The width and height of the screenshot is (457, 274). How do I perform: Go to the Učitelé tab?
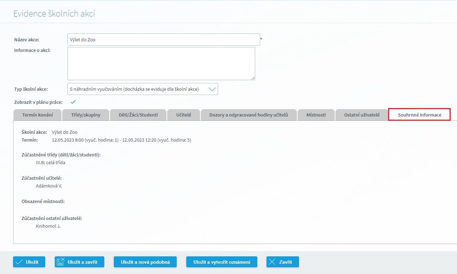pyautogui.click(x=183, y=115)
